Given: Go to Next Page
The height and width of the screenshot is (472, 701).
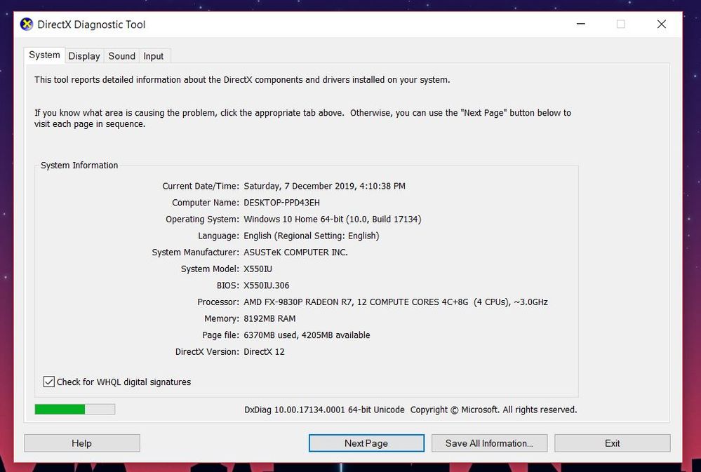Looking at the screenshot, I should click(x=366, y=443).
